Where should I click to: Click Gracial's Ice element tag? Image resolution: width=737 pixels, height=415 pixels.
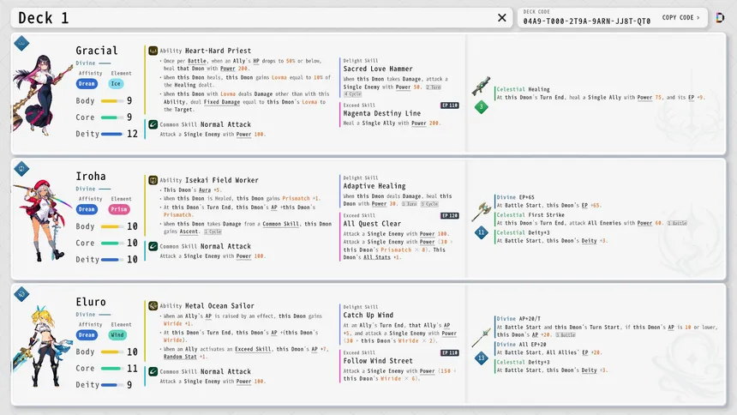(x=116, y=84)
